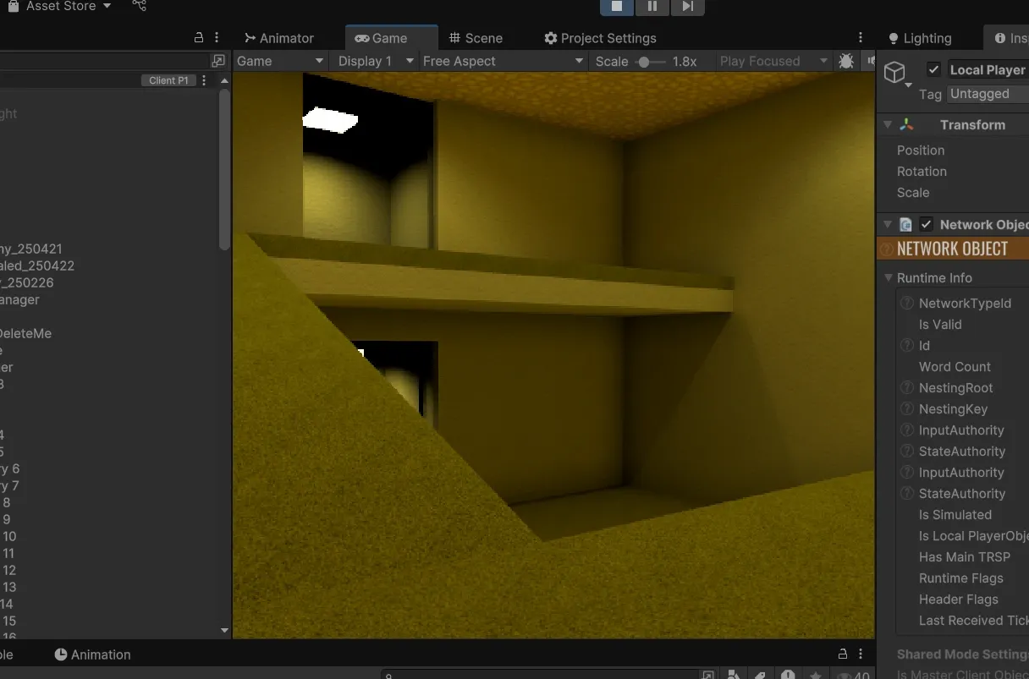Pause the running game

(652, 7)
